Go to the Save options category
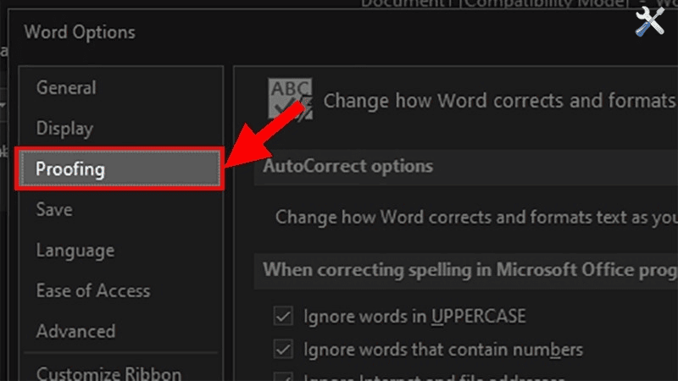Viewport: 678px width, 381px height. point(54,209)
